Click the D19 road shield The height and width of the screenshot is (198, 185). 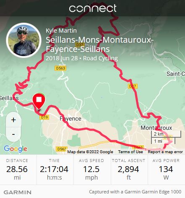point(44,117)
